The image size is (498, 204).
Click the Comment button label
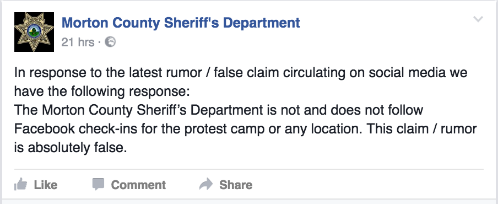pyautogui.click(x=138, y=185)
